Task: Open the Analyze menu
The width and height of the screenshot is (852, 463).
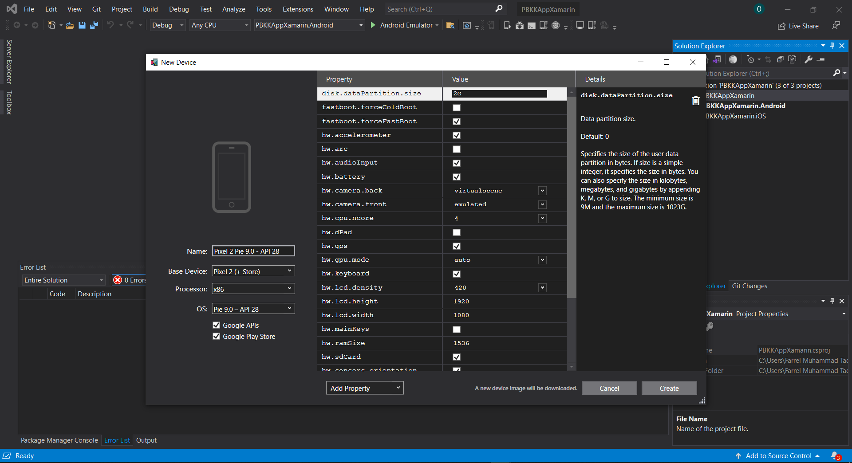Action: [234, 9]
